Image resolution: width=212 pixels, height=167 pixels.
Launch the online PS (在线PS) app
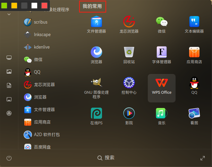tap(96, 116)
